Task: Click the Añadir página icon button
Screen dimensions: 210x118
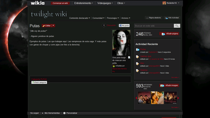Action: pos(169,34)
